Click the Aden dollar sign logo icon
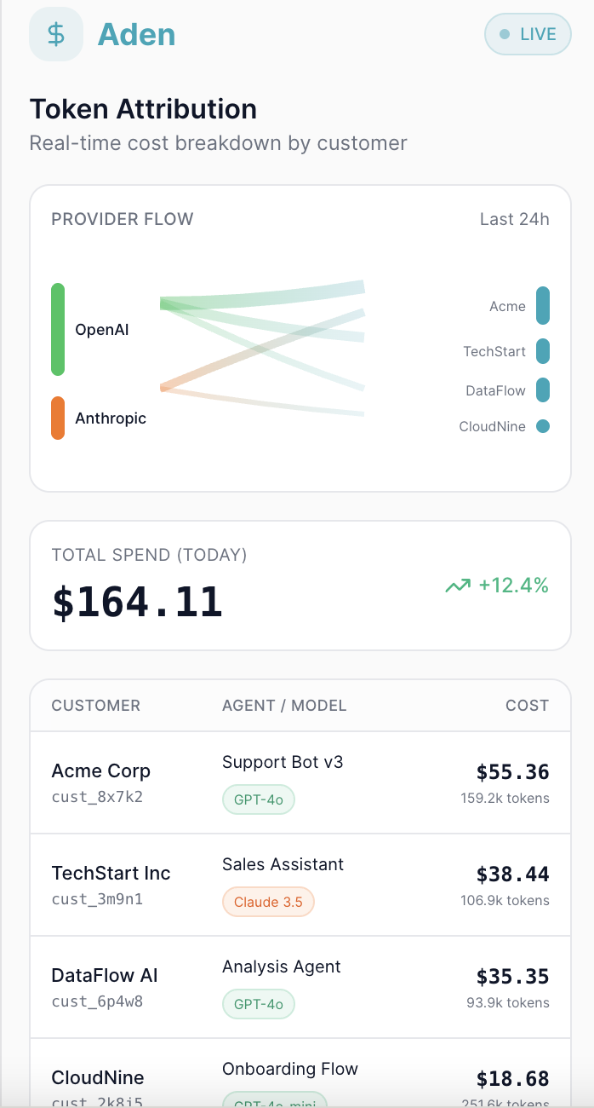Viewport: 594px width, 1108px height. tap(56, 34)
